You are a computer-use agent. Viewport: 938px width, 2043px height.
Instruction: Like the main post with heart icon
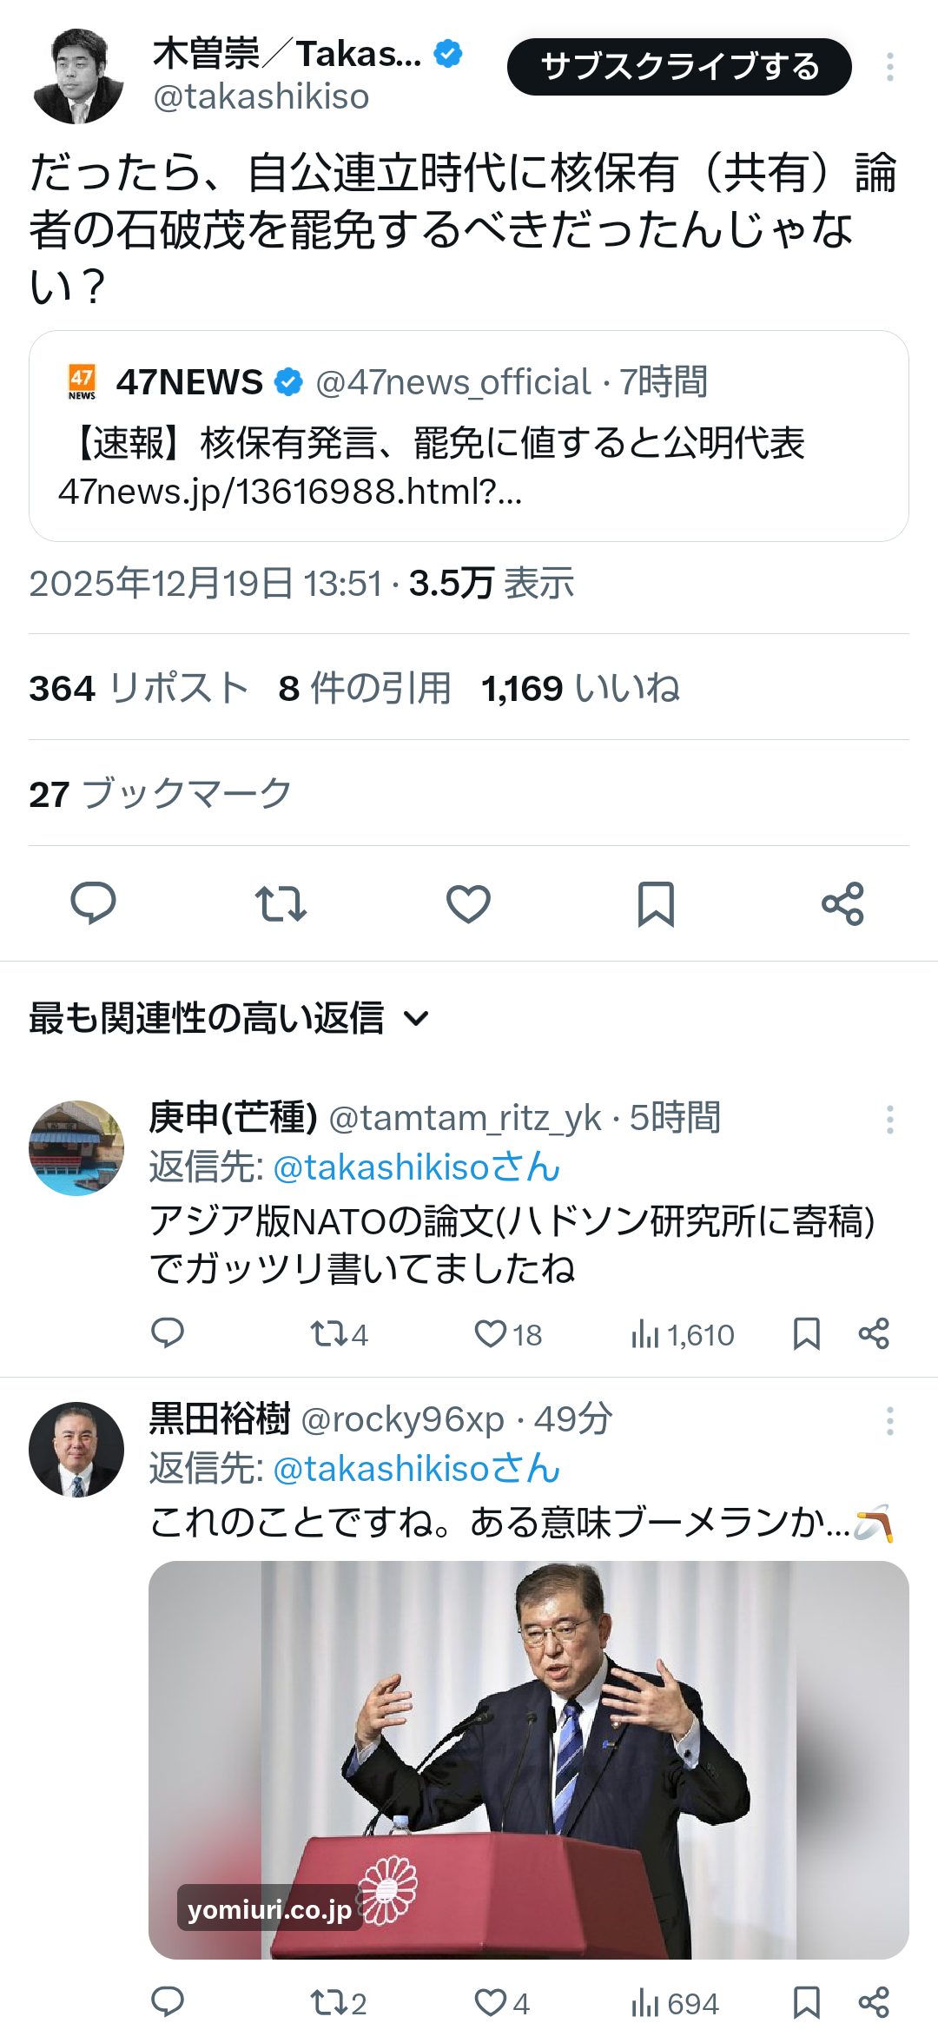tap(468, 903)
